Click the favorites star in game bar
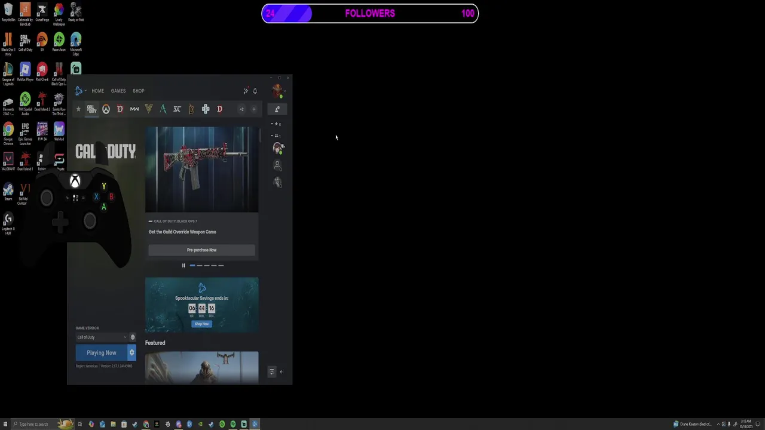765x430 pixels. point(78,109)
